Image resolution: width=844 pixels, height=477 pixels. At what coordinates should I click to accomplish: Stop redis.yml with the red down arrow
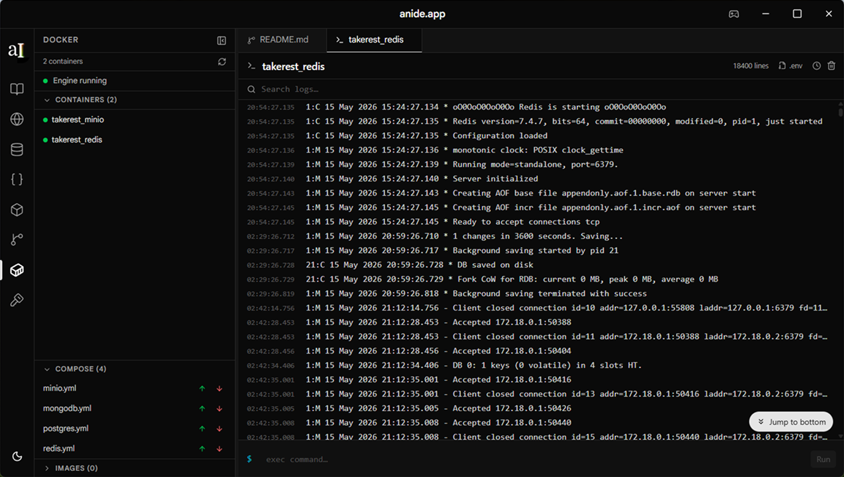pos(219,449)
